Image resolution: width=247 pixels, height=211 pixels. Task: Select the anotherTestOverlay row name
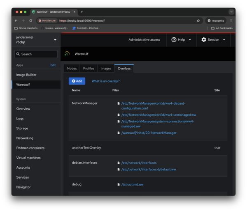tap(86, 148)
